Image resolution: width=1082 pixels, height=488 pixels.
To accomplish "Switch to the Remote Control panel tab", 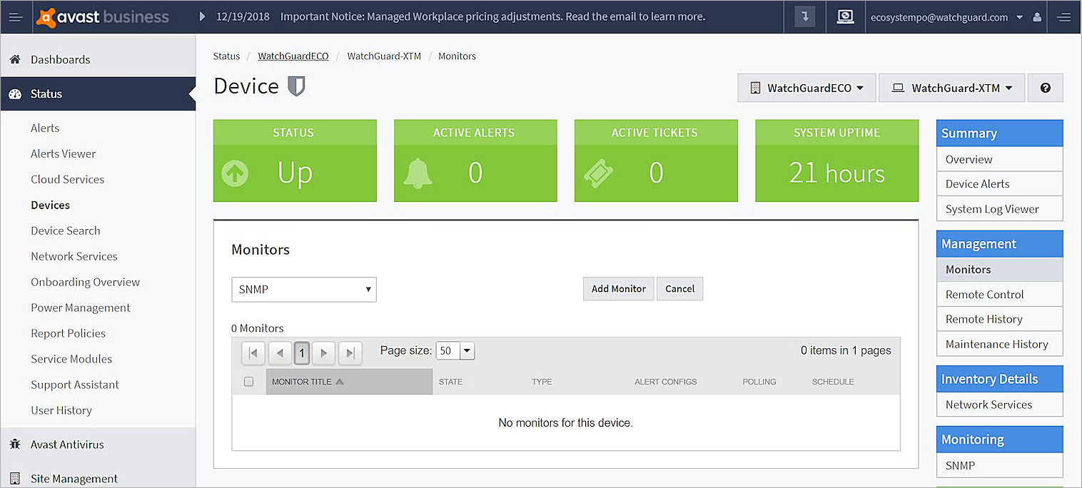I will click(x=984, y=294).
